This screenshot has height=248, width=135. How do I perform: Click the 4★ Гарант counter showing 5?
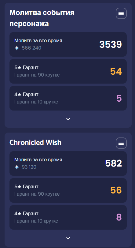click(x=119, y=98)
